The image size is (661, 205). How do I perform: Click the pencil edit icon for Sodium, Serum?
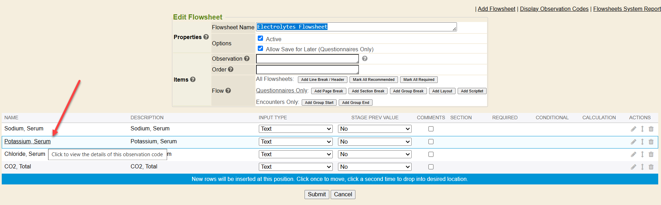(633, 129)
